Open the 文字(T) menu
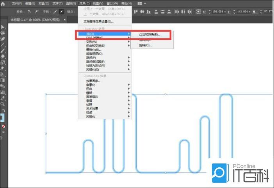The height and width of the screenshot is (188, 274). [x=57, y=4]
